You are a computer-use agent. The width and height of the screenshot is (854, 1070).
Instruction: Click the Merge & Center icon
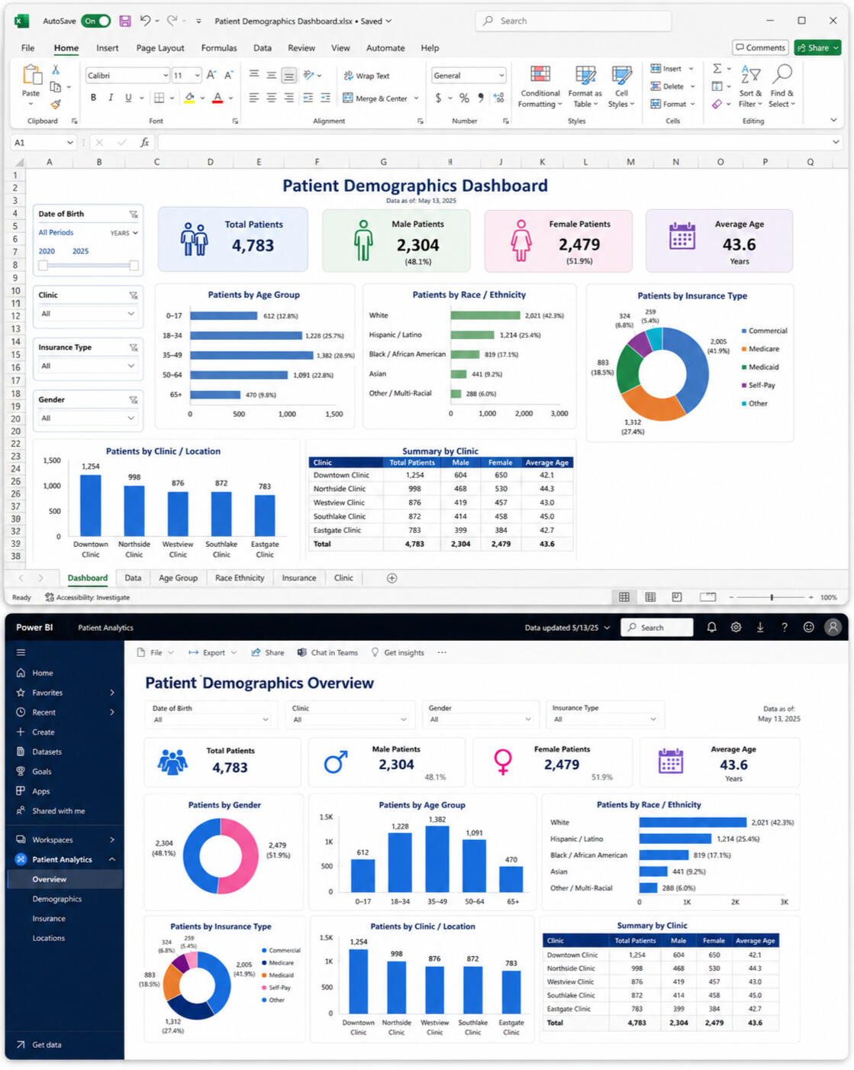[x=348, y=98]
